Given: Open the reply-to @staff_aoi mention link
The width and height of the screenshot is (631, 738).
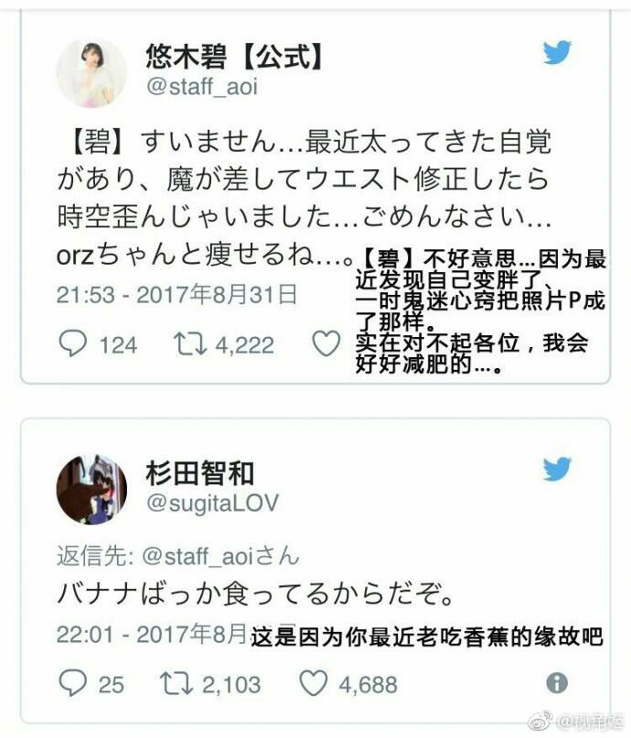Looking at the screenshot, I should pos(198,557).
